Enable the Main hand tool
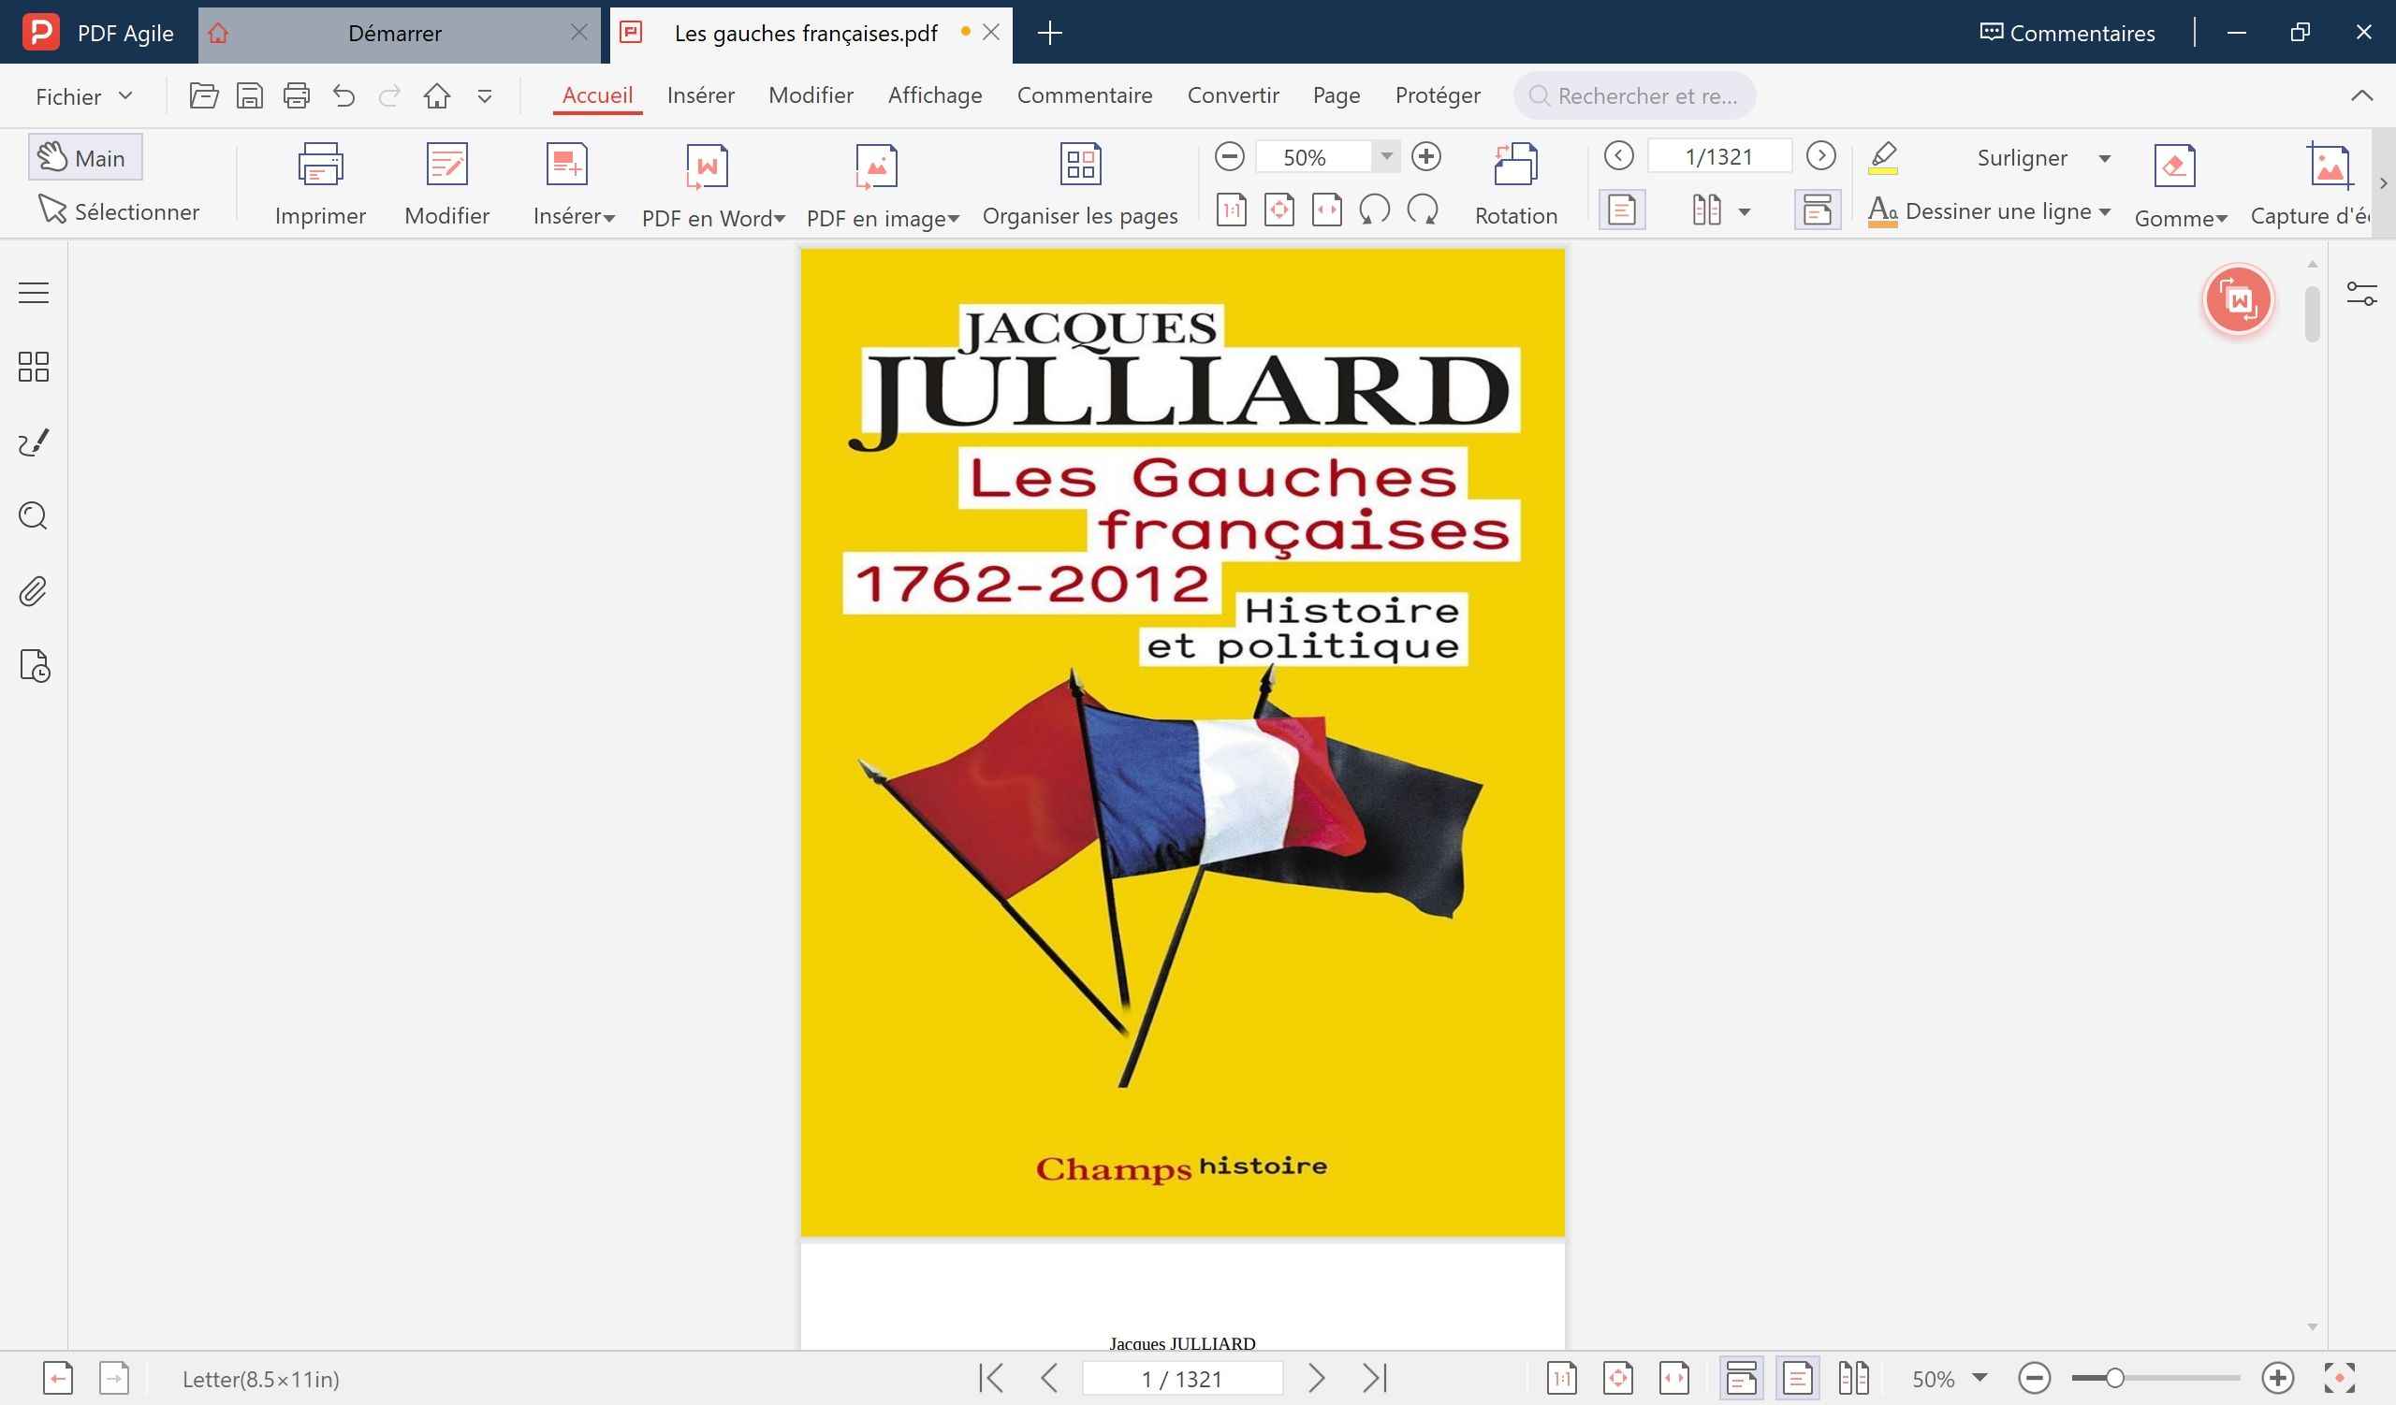This screenshot has height=1405, width=2396. pyautogui.click(x=84, y=157)
